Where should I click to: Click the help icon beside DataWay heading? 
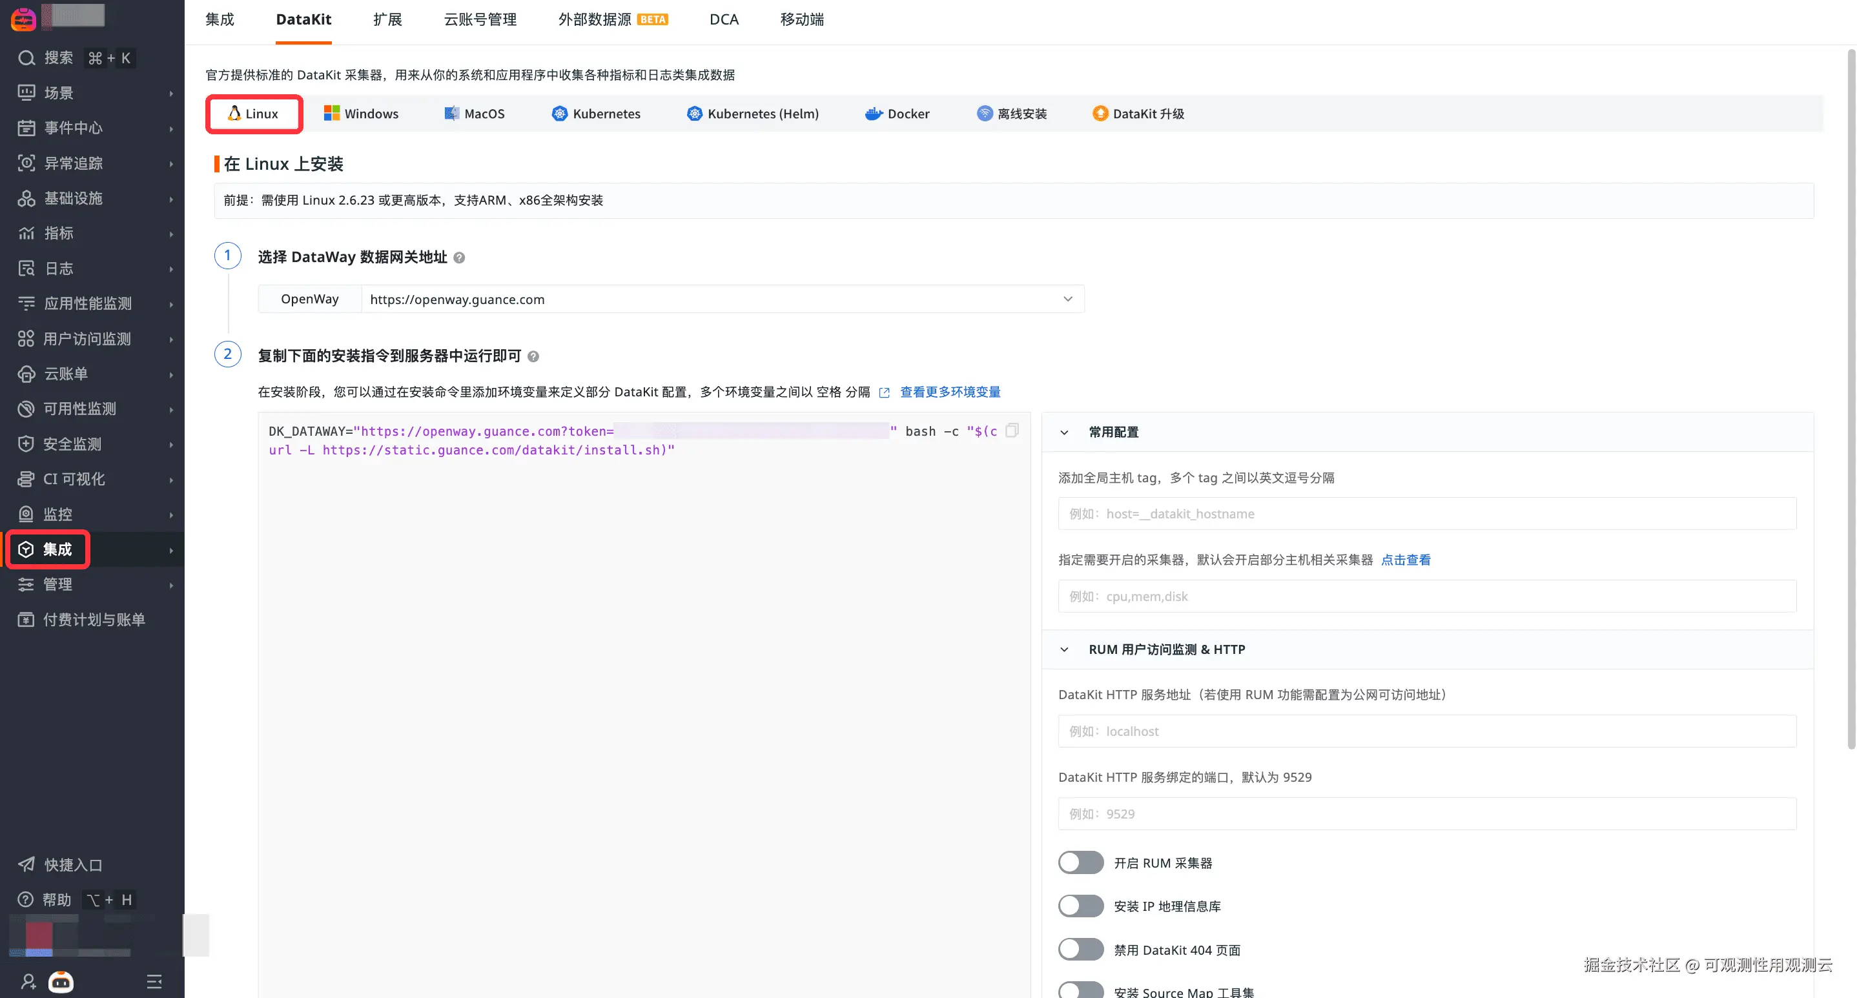click(459, 258)
